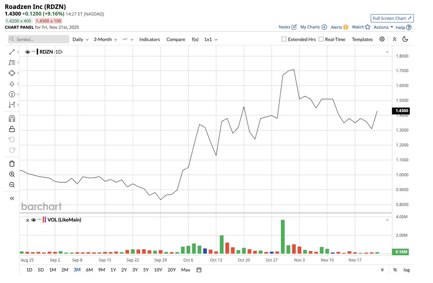
Task: Select the Max range tab
Action: pyautogui.click(x=186, y=270)
